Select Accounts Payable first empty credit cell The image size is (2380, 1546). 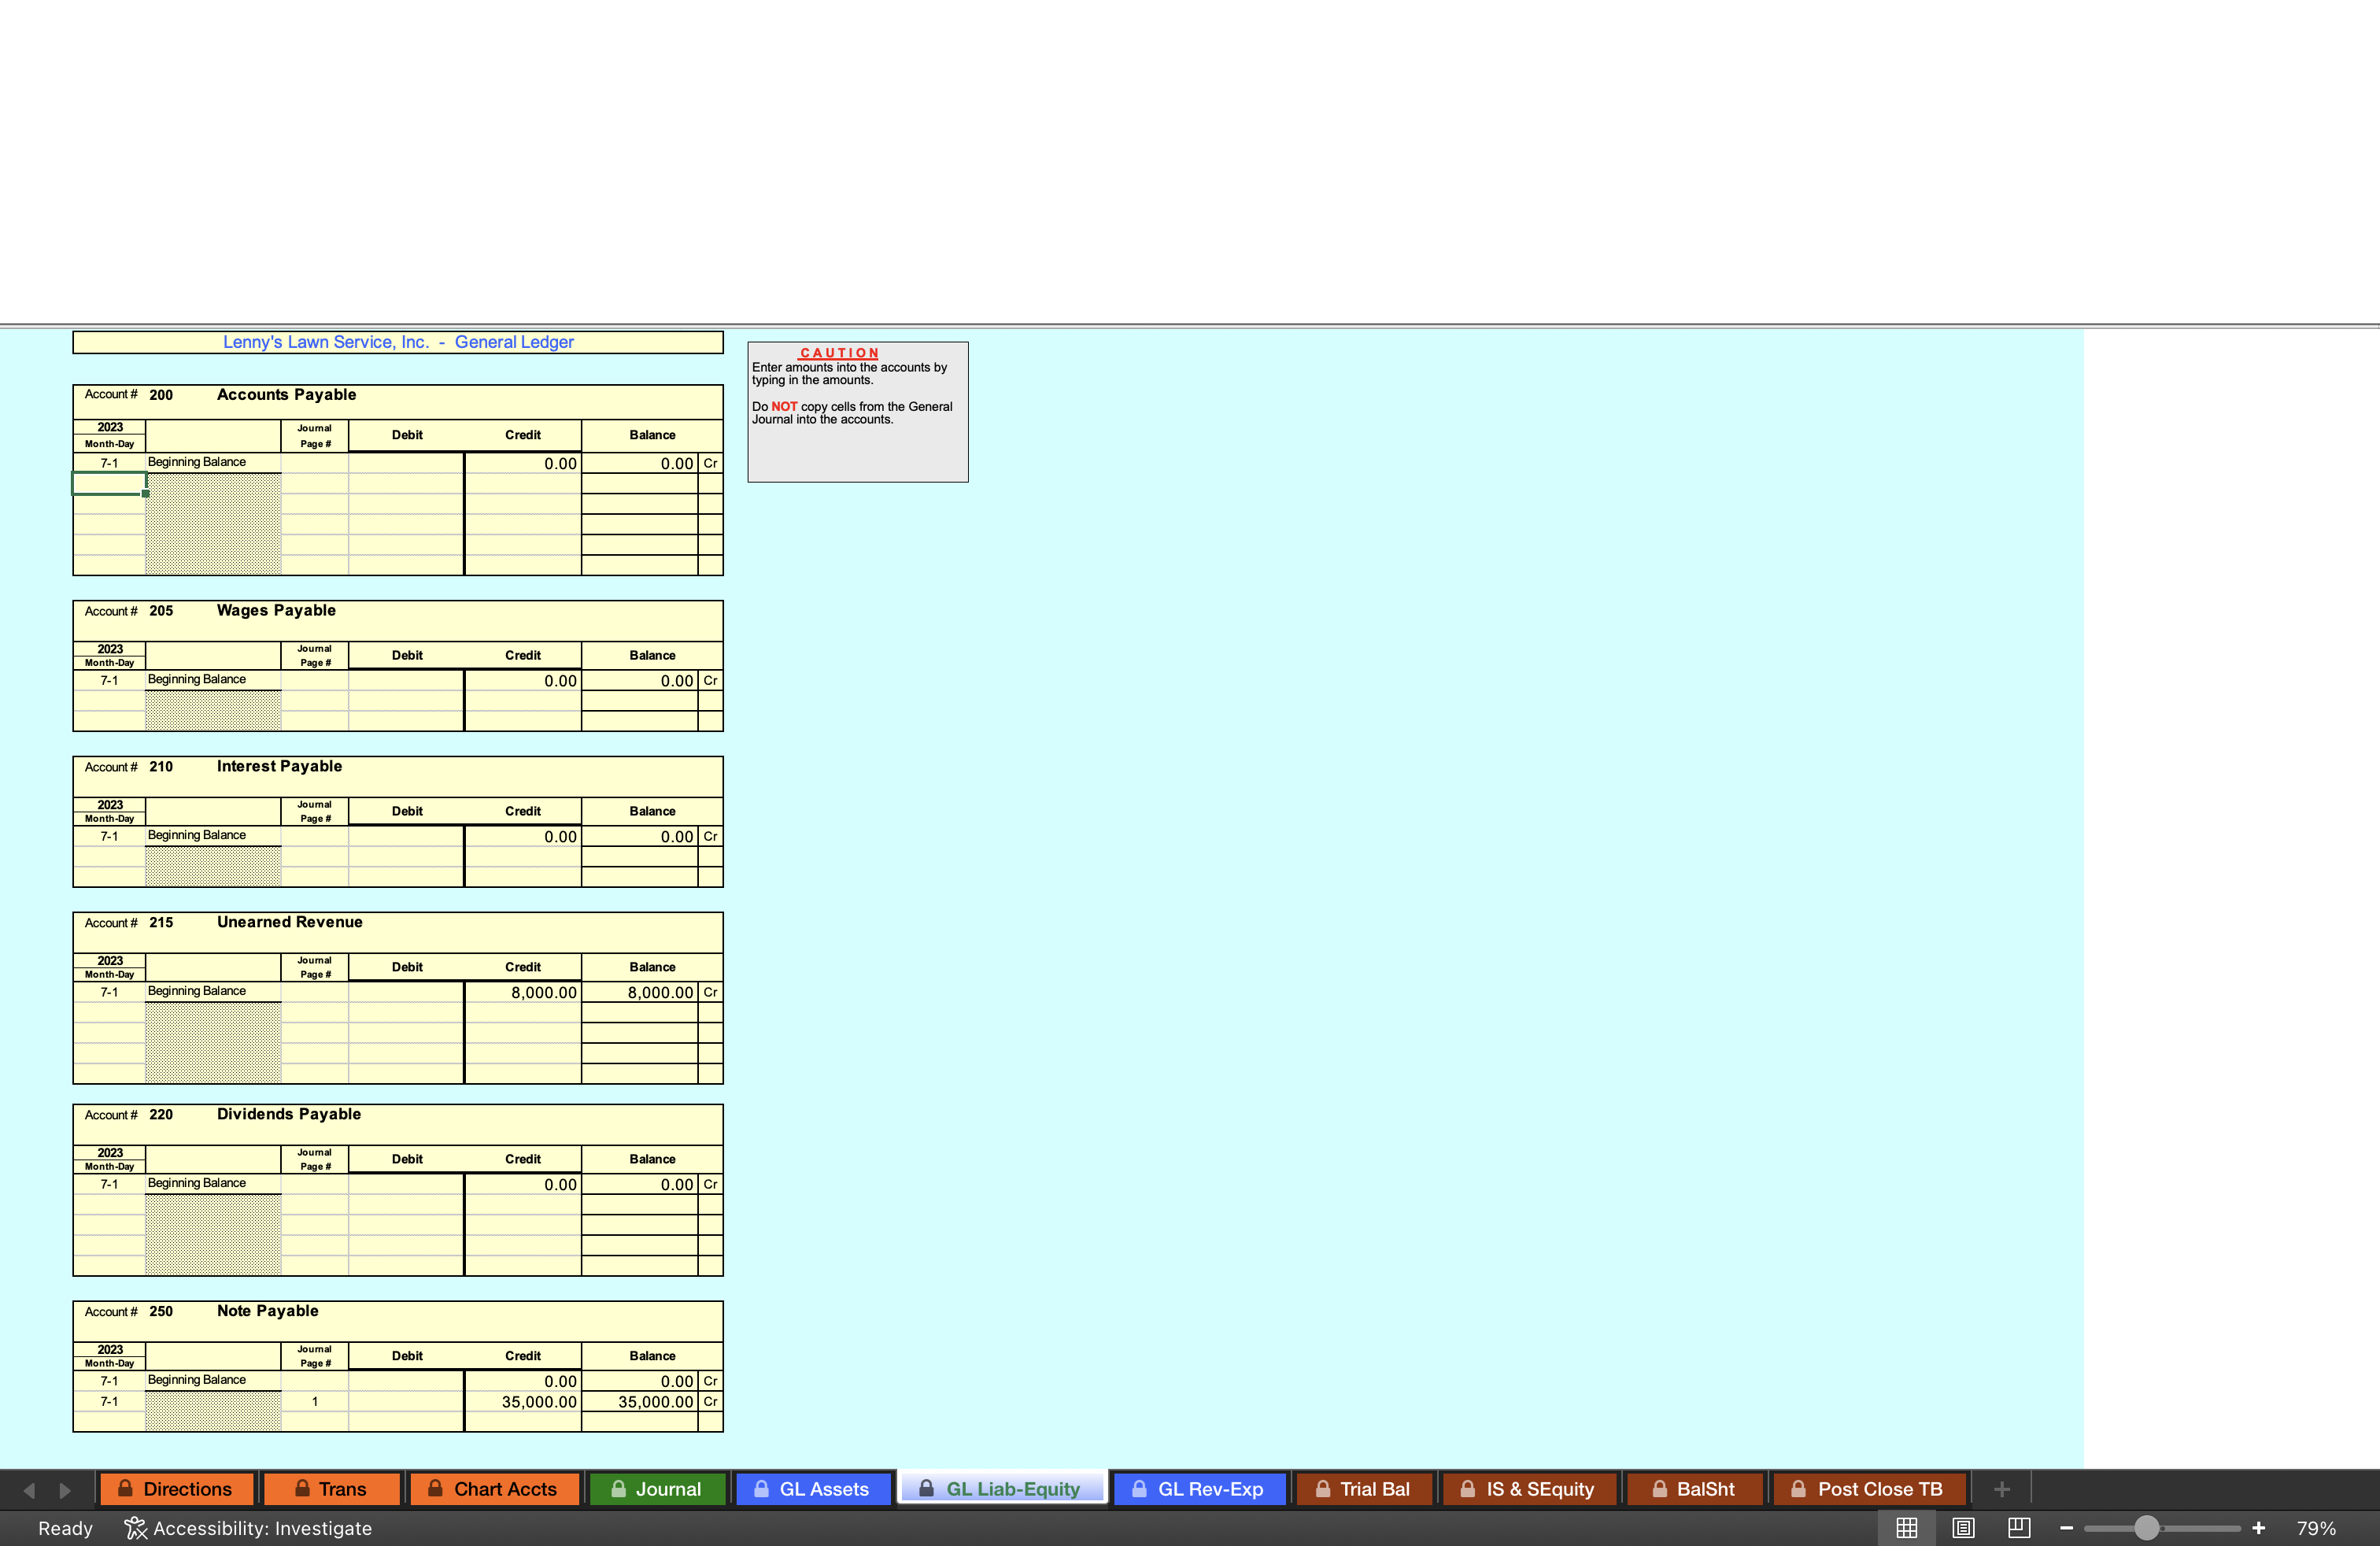point(522,484)
